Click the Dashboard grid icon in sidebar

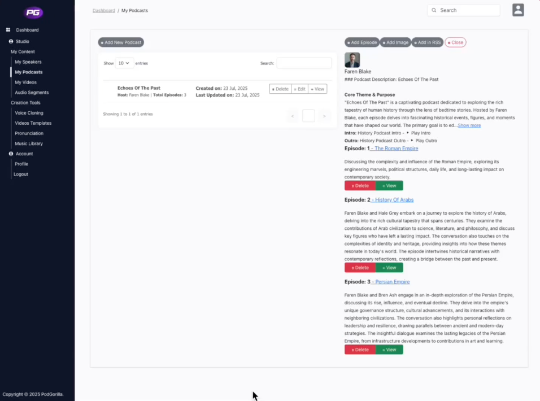coord(8,30)
